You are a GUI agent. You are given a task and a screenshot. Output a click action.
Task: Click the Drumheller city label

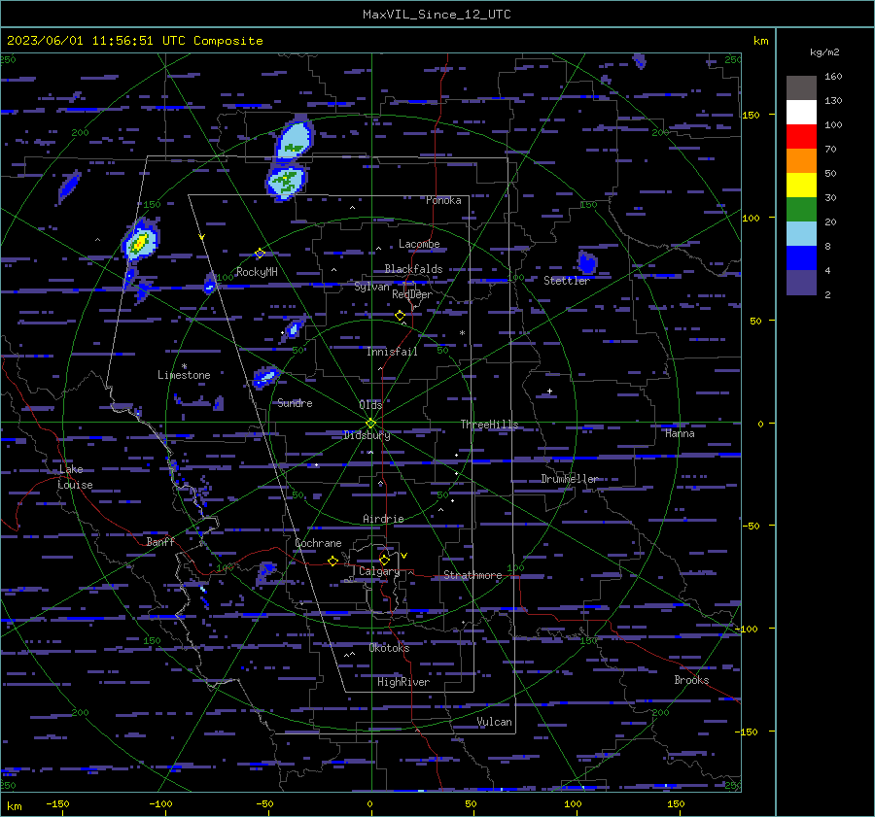[x=569, y=479]
